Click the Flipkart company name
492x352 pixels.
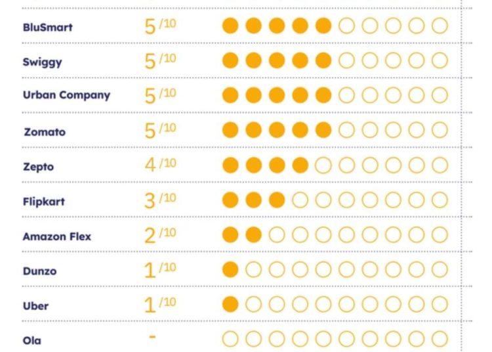44,201
